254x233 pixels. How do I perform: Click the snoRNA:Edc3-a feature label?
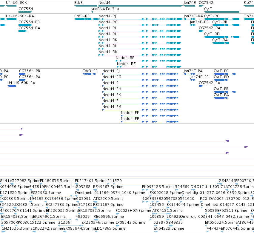[x=105, y=9]
